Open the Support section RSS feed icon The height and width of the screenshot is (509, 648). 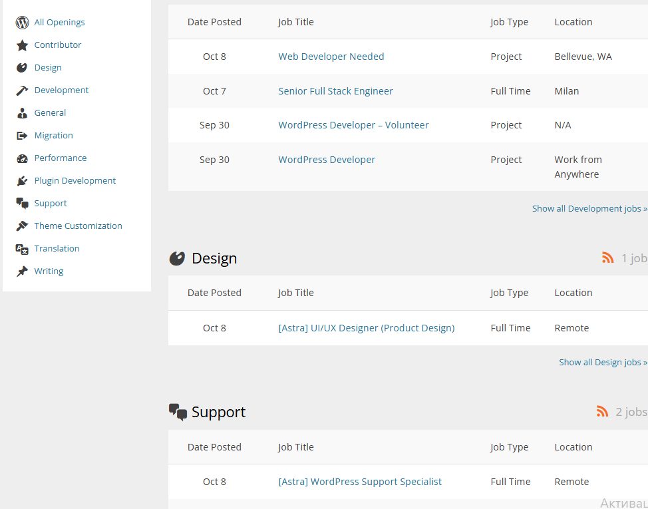tap(602, 412)
